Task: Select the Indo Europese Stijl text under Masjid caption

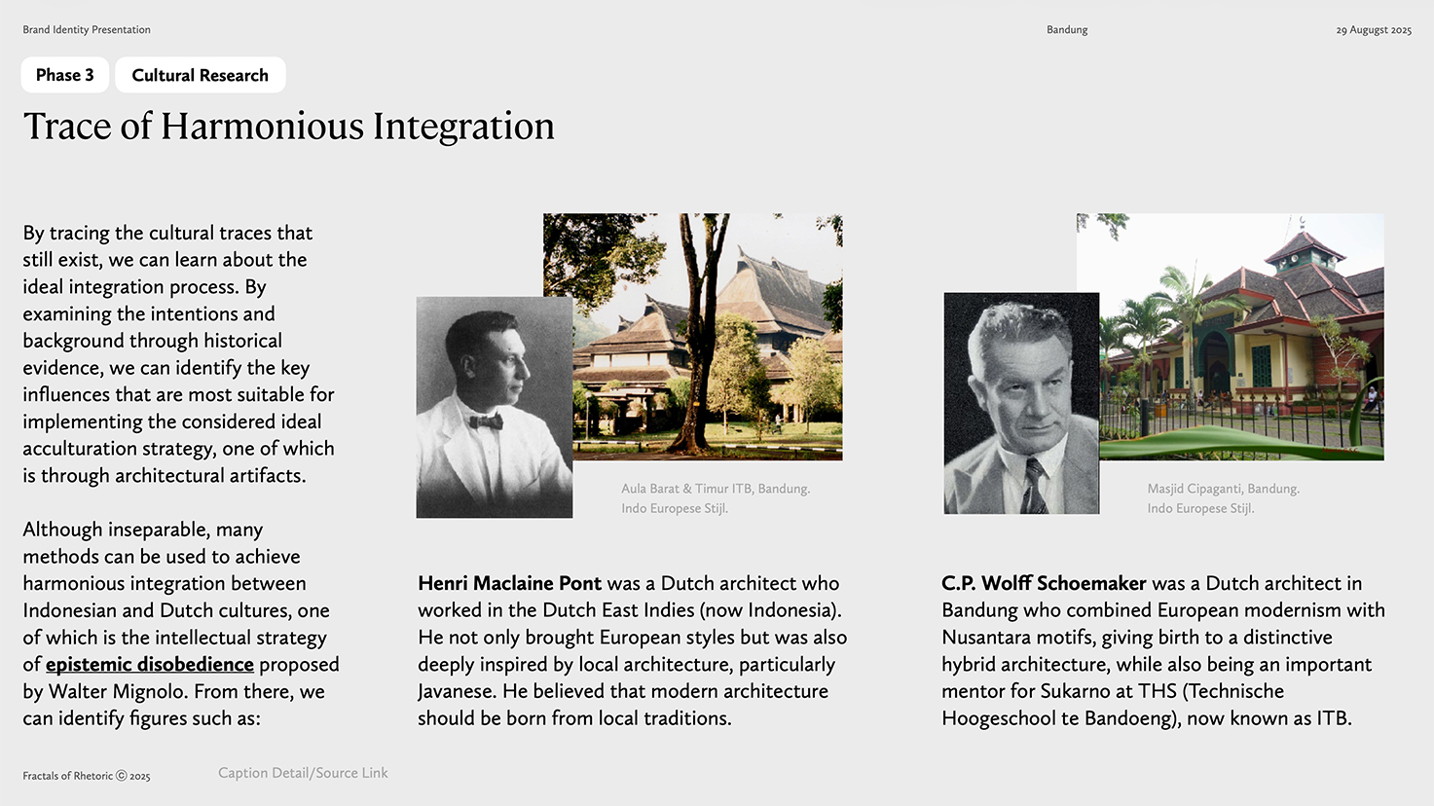Action: [x=1200, y=508]
